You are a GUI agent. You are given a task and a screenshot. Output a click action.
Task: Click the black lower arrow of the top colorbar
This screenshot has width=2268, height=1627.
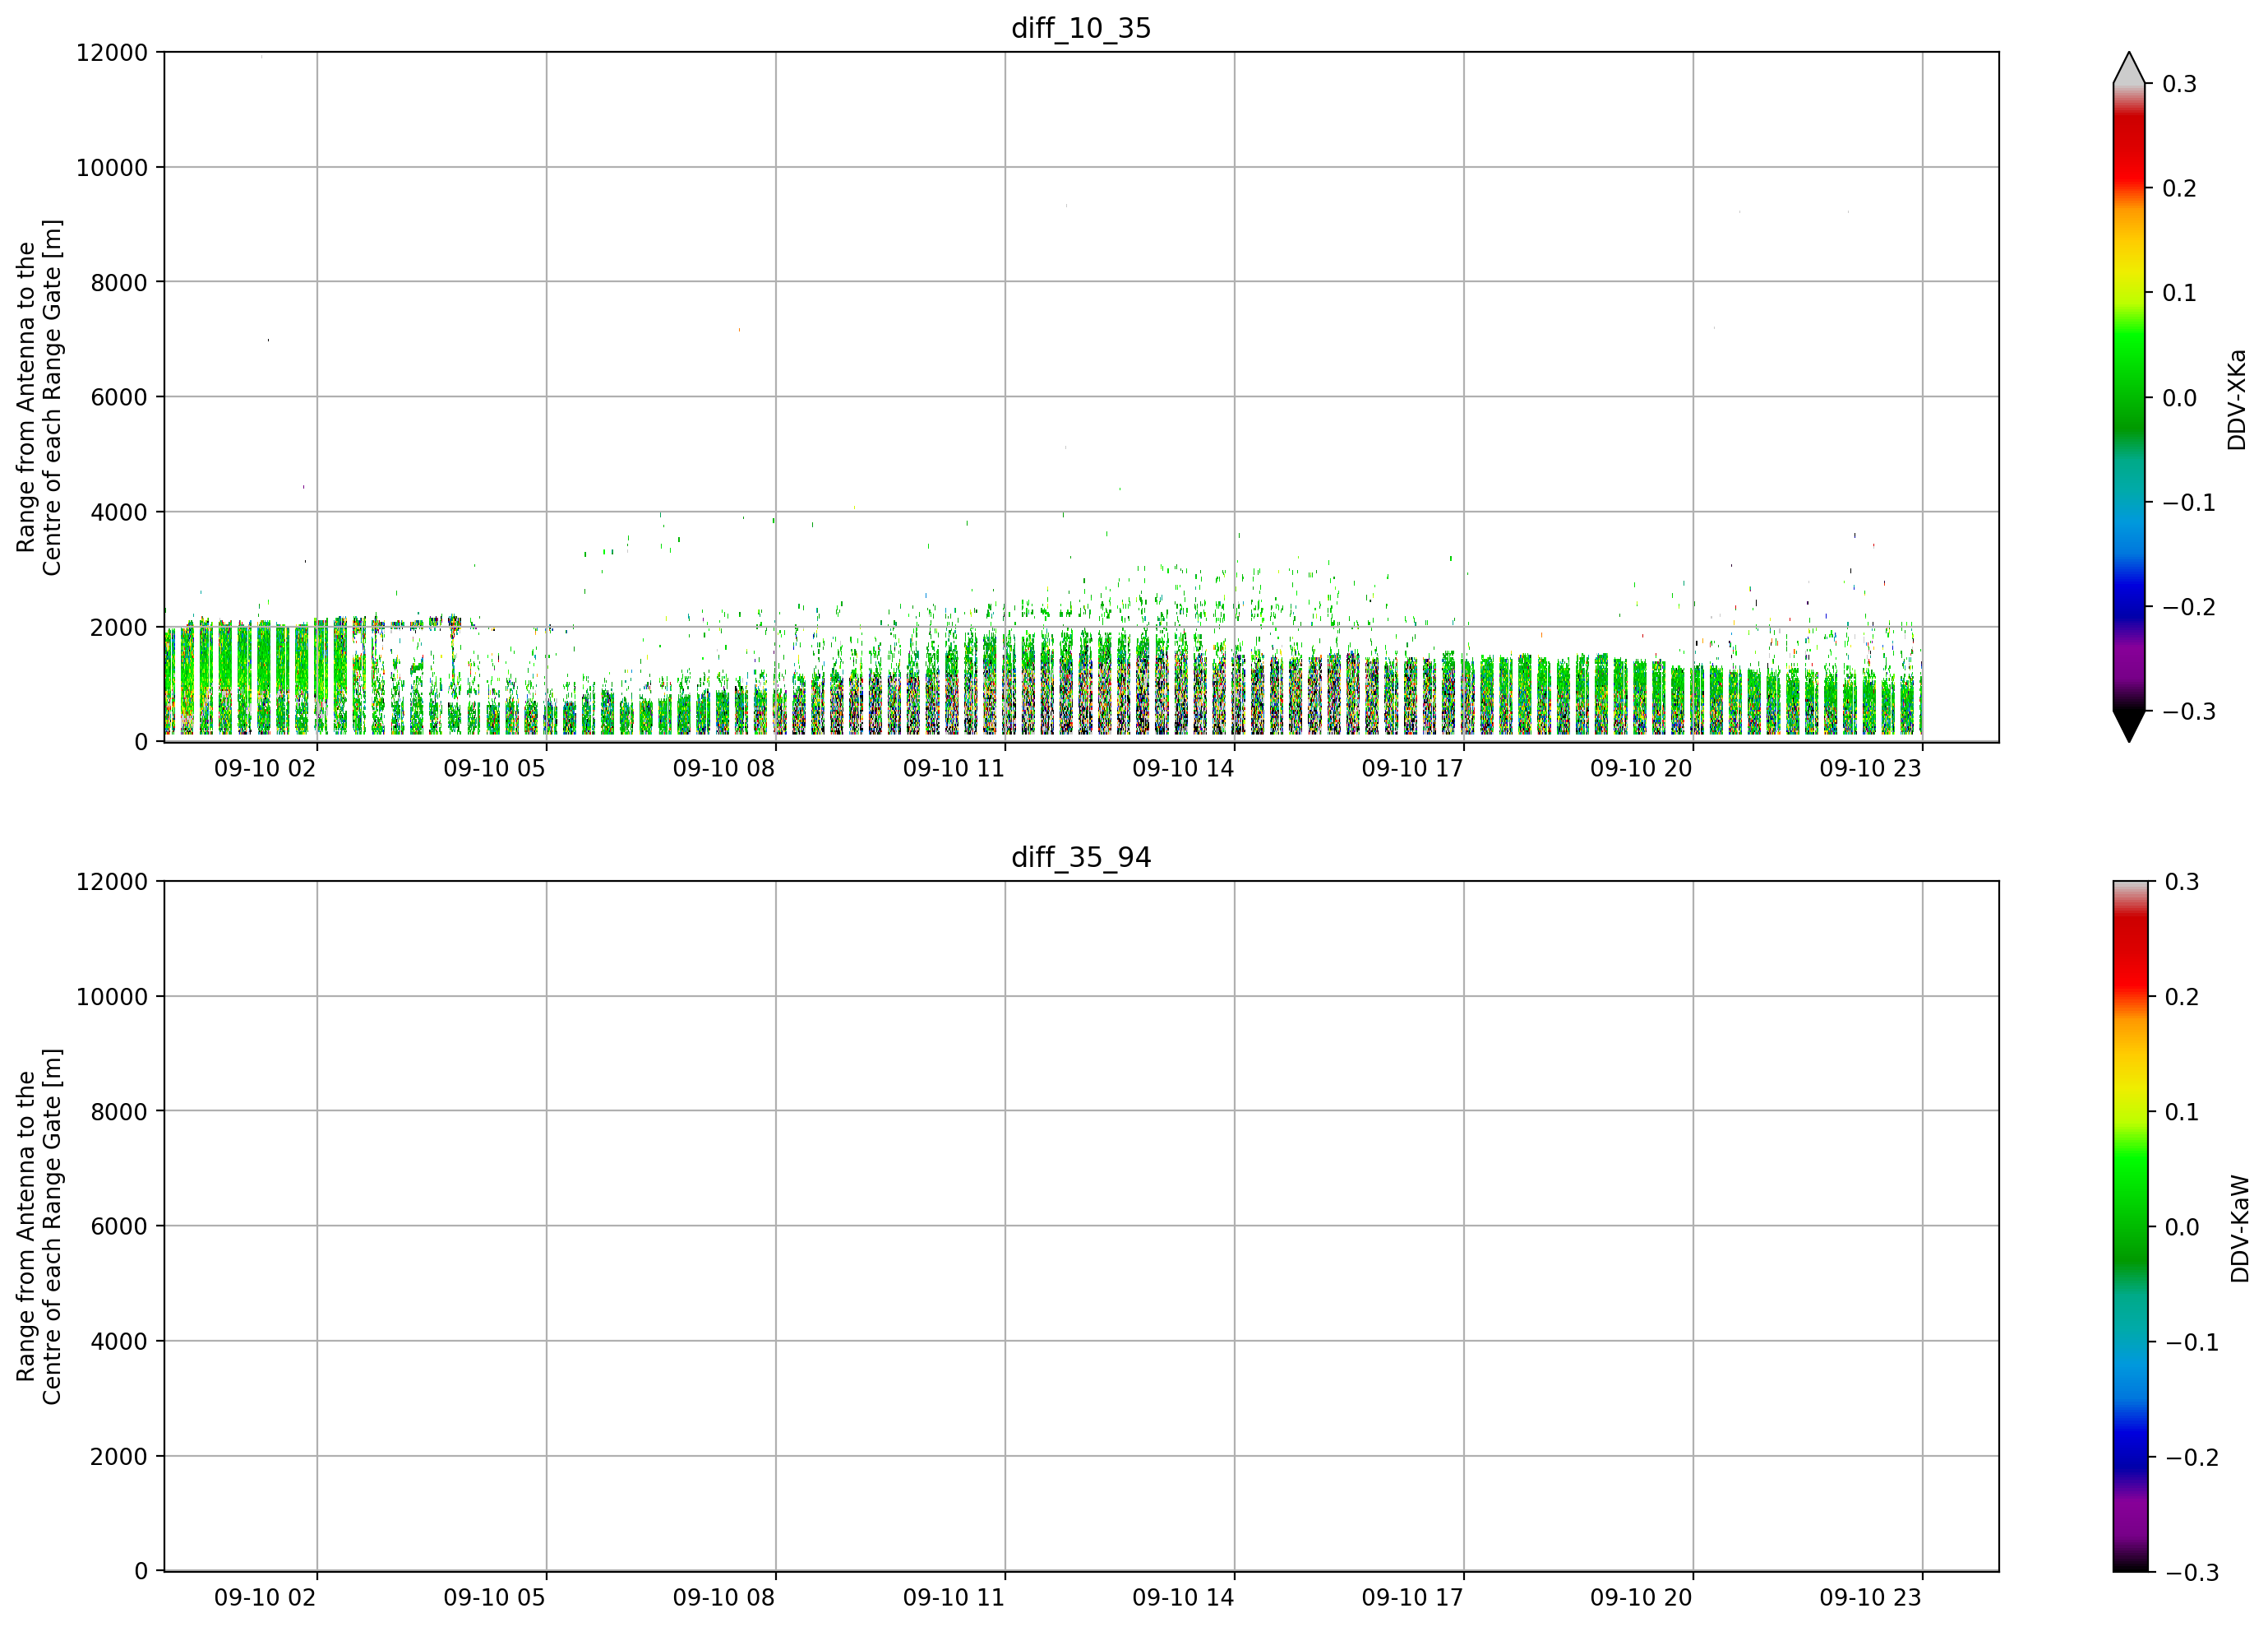point(2129,725)
